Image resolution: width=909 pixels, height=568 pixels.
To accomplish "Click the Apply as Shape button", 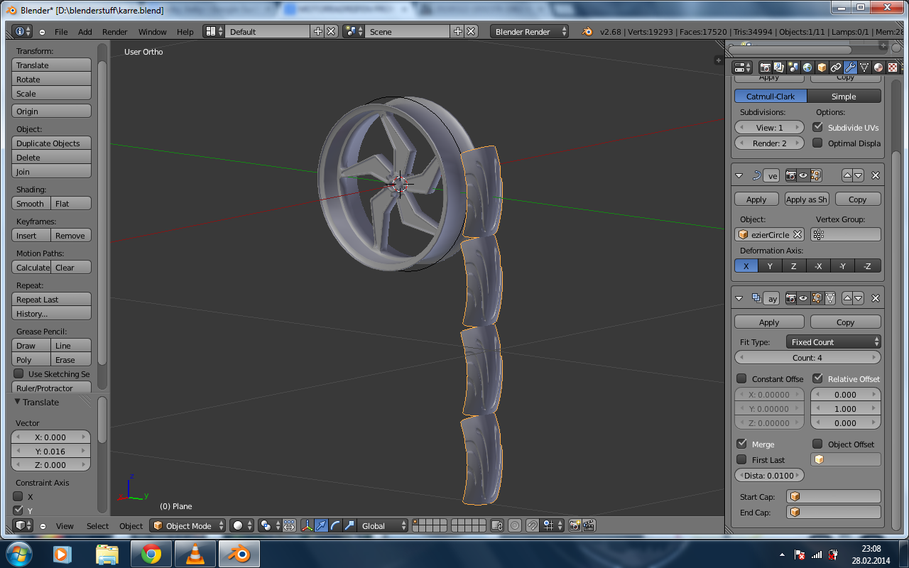I will 806,200.
